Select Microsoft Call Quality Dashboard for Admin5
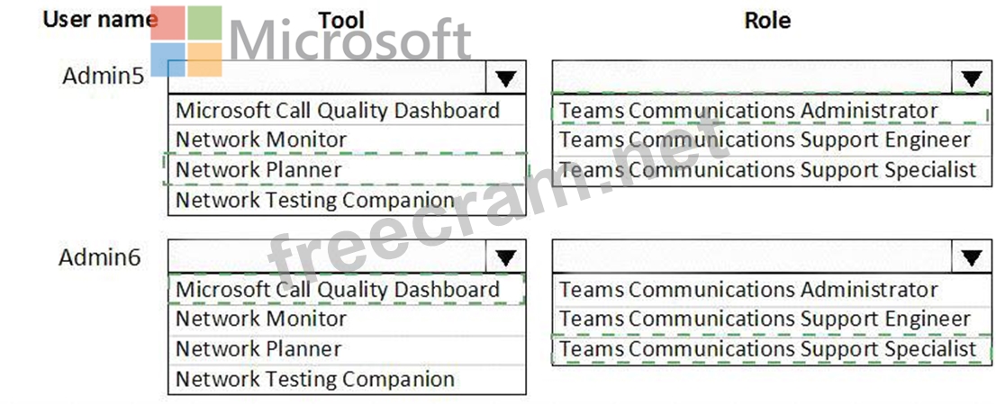 click(x=338, y=111)
